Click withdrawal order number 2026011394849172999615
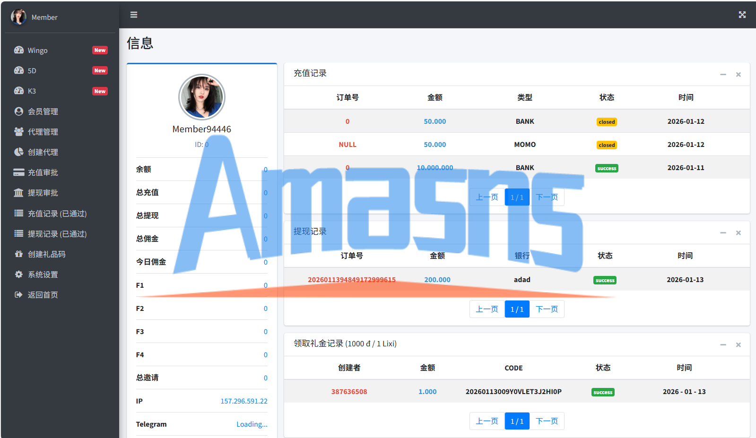756x438 pixels. (x=352, y=280)
